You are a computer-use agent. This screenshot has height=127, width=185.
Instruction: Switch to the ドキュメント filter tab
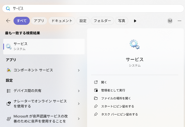coord(62,21)
